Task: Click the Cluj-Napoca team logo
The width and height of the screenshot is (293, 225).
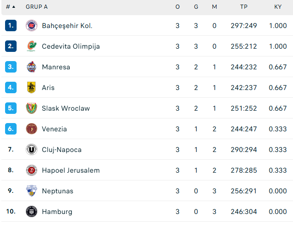Action: pos(31,150)
